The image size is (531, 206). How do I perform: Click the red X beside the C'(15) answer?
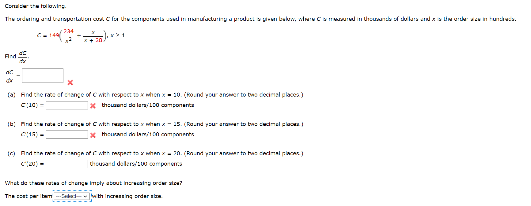pos(93,134)
